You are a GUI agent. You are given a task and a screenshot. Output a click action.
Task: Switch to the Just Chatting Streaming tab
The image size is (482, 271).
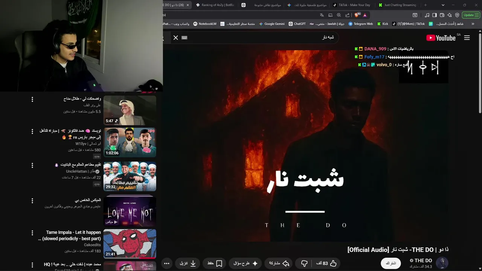tap(398, 5)
